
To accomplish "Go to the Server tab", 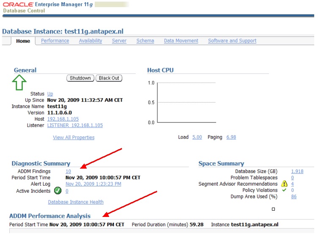I will [x=119, y=41].
